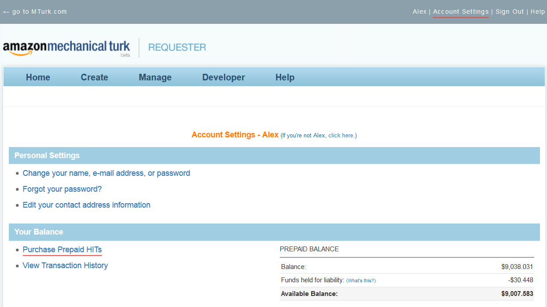Click the Your Balance section header
547x307 pixels.
pyautogui.click(x=274, y=232)
